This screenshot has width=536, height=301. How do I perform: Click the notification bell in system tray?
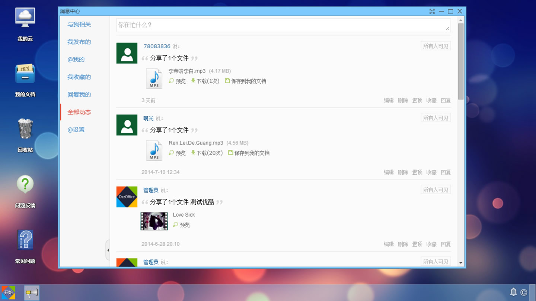click(x=513, y=292)
